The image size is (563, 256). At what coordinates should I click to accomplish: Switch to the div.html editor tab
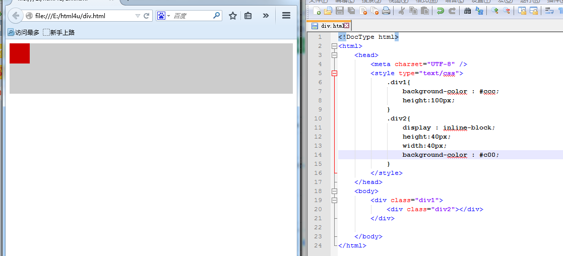click(x=329, y=26)
